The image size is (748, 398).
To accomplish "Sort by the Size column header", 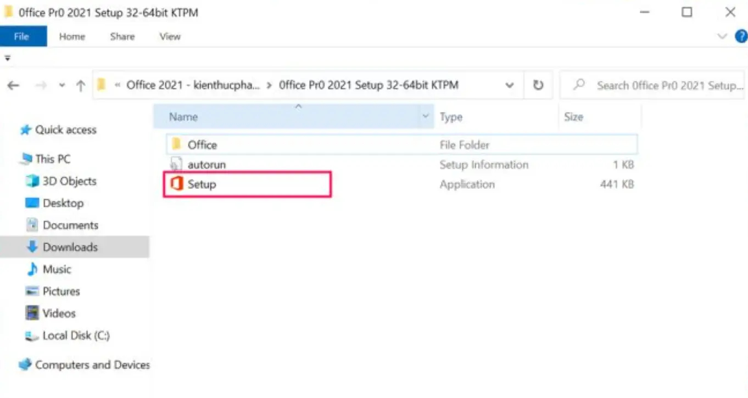I will click(x=599, y=116).
